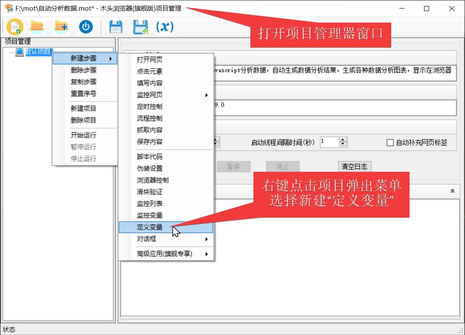
Task: Click the version text field showing 9.0
Action: [335, 108]
